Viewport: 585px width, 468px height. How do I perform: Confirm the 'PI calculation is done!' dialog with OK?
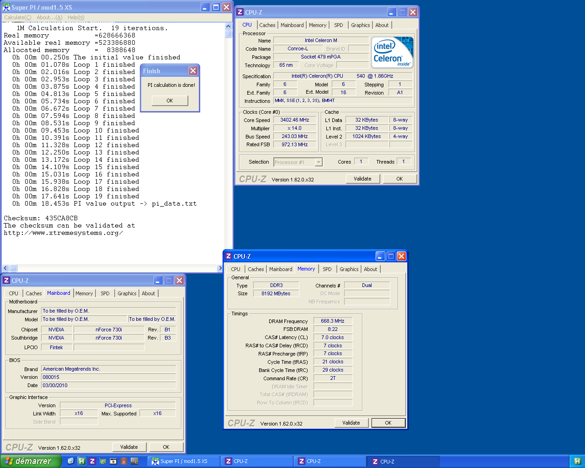pos(170,101)
